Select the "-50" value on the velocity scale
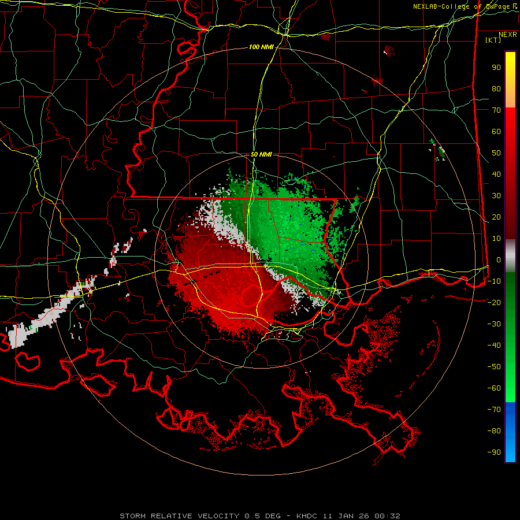The width and height of the screenshot is (520, 520). 494,367
